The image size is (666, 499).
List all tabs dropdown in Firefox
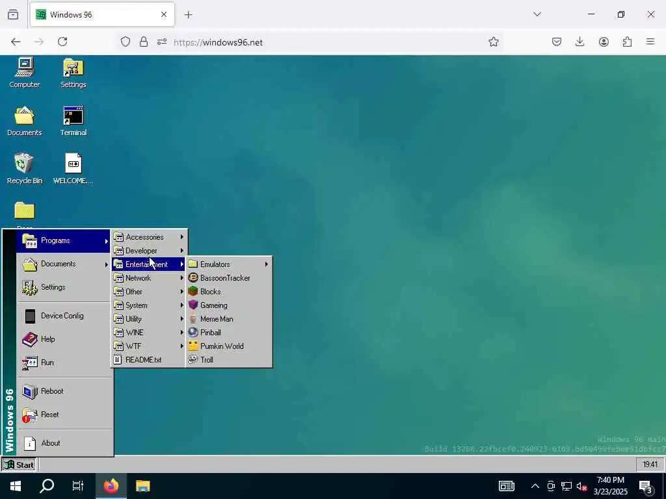537,14
